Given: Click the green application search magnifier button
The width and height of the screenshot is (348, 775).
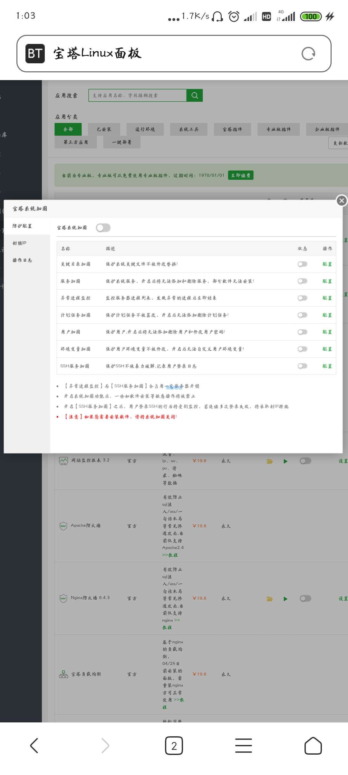Looking at the screenshot, I should tap(195, 95).
